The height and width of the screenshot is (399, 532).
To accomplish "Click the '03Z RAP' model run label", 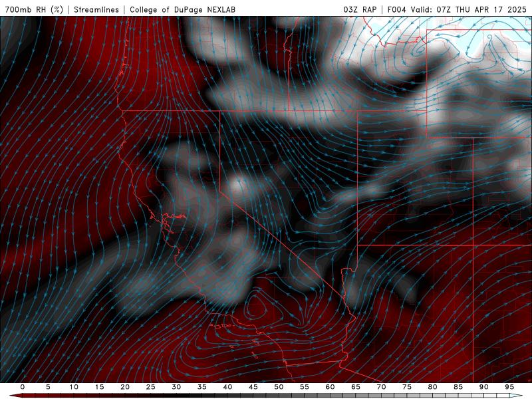I will 360,9.
